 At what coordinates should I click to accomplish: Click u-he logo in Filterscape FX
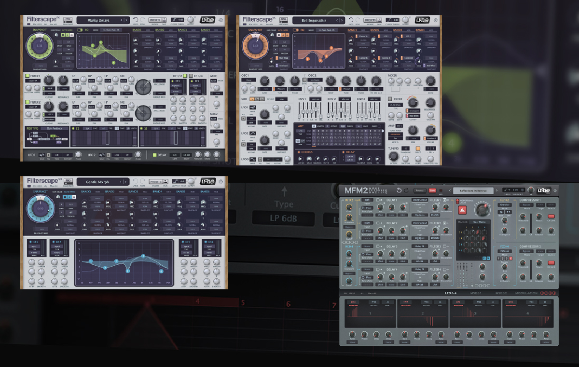pos(208,20)
